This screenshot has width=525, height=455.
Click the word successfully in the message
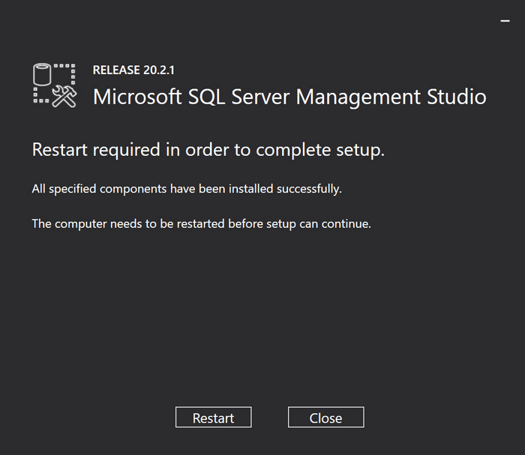click(309, 189)
